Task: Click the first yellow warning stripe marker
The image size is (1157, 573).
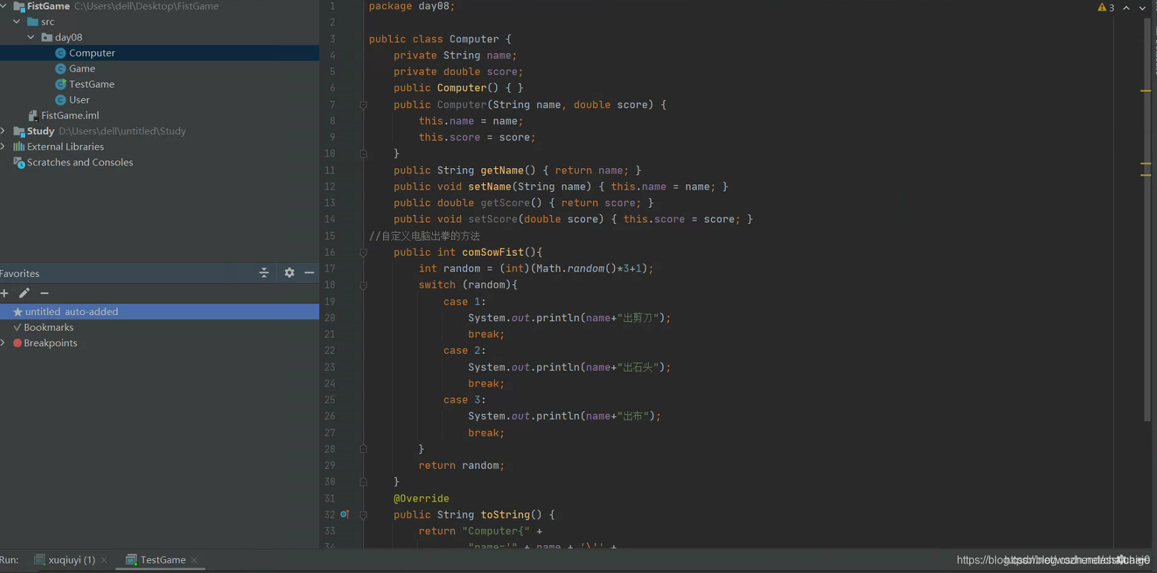Action: tap(1146, 91)
